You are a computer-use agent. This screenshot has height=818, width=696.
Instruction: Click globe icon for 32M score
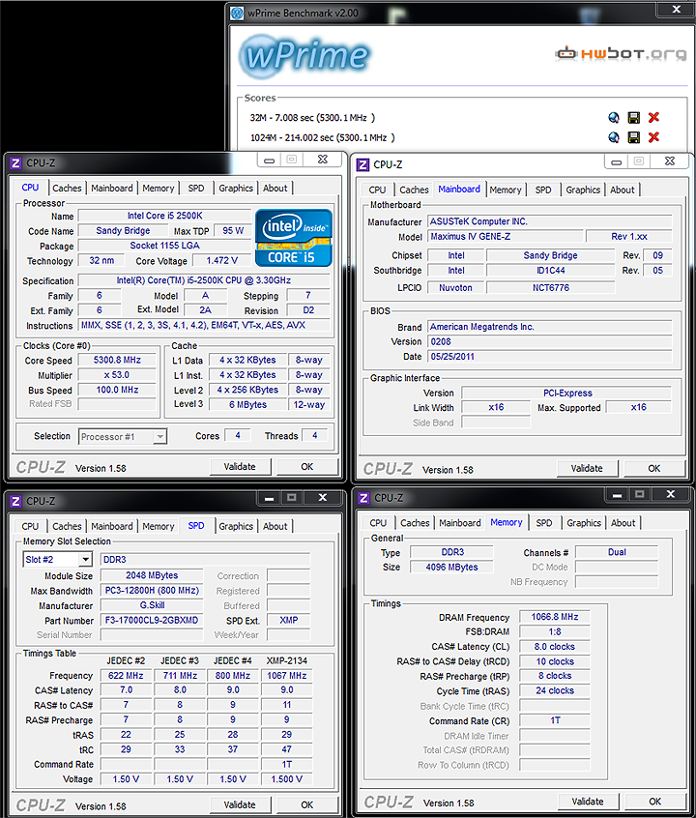point(614,117)
